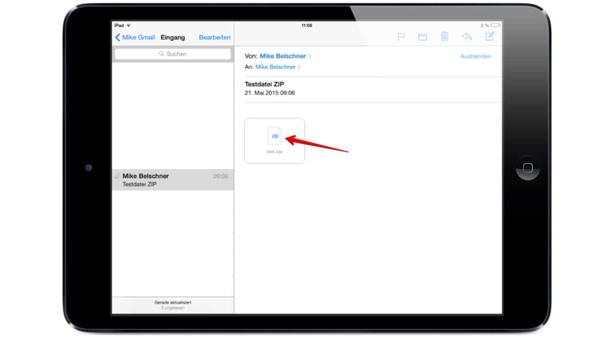Expand recipient details next to An

(299, 67)
